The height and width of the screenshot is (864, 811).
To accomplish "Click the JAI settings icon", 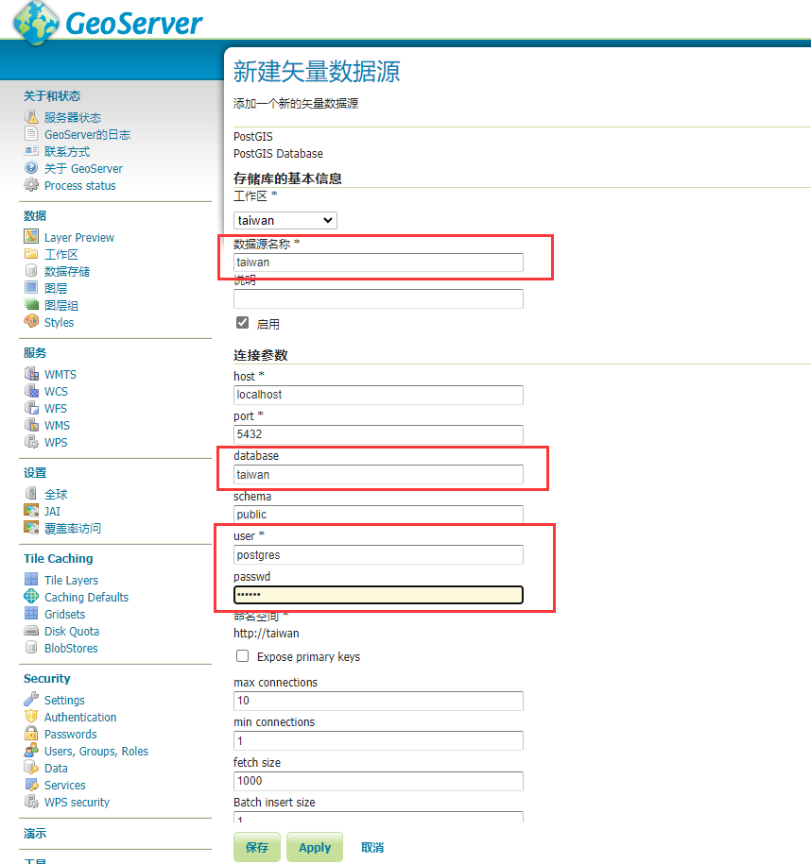I will pos(31,510).
